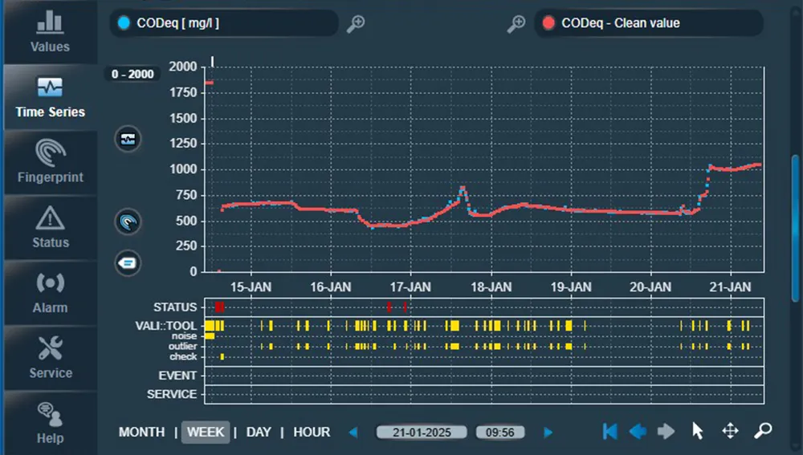The width and height of the screenshot is (803, 455).
Task: Open the CODeq [ mg/l ] parameter selector
Action: (x=223, y=23)
